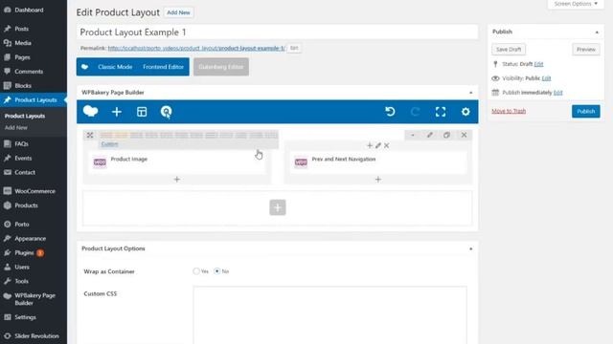This screenshot has width=613, height=344.
Task: Choose Custom row layout link
Action: [x=109, y=144]
